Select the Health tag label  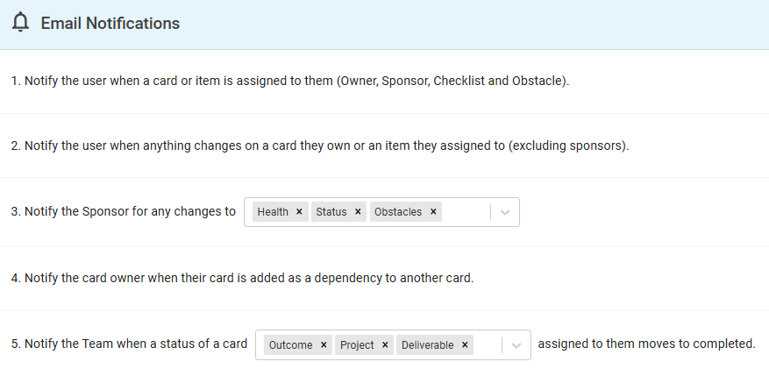[273, 212]
